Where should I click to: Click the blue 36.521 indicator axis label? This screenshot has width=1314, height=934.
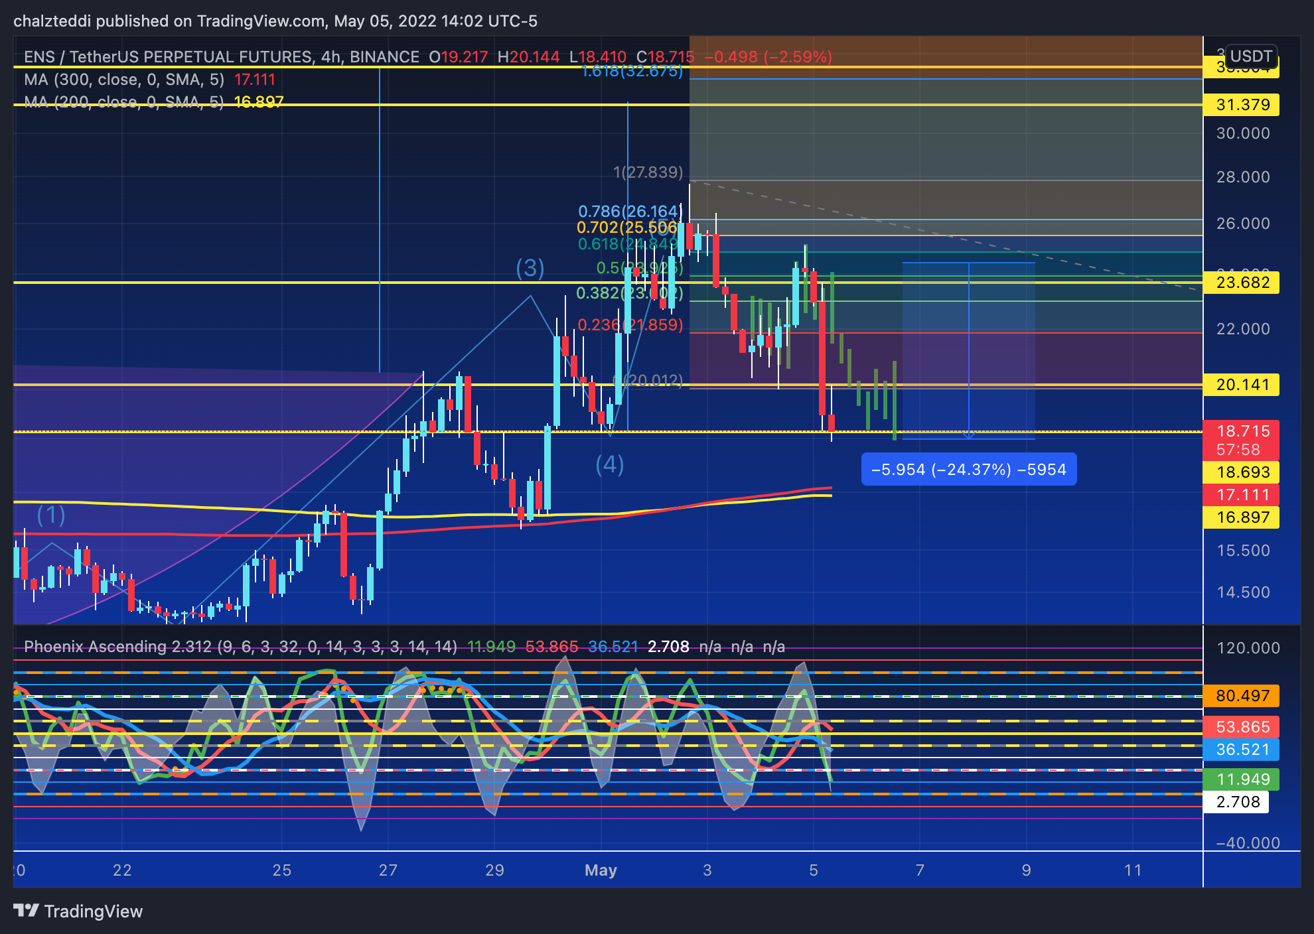[1241, 750]
